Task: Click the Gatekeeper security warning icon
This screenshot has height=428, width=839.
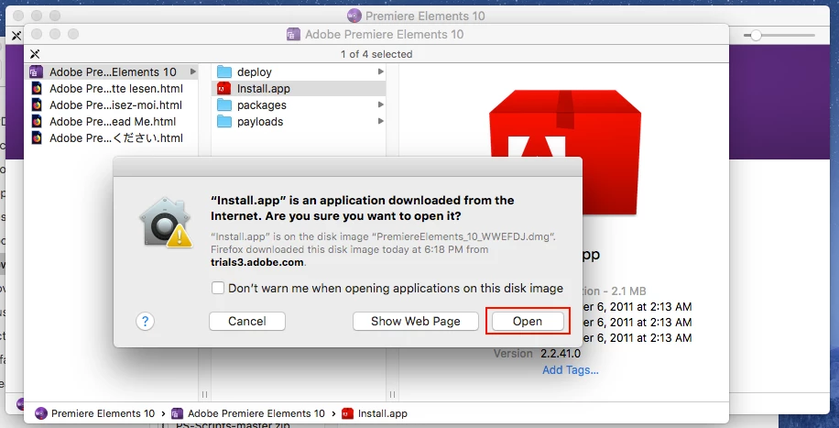Action: click(166, 223)
